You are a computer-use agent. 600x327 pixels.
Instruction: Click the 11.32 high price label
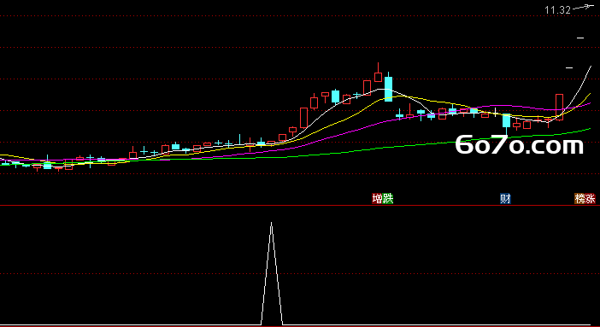click(x=557, y=10)
